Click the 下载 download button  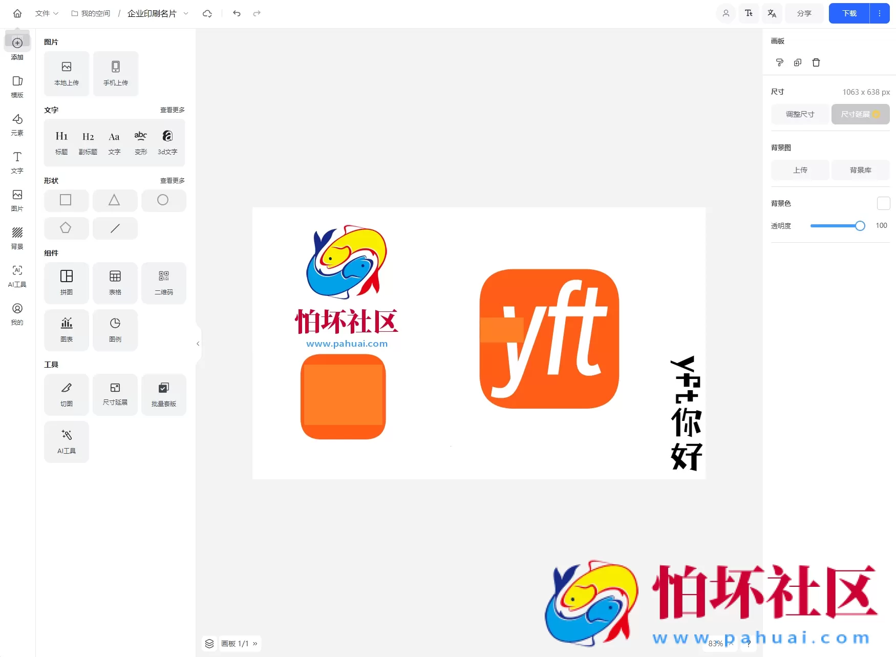tap(848, 13)
